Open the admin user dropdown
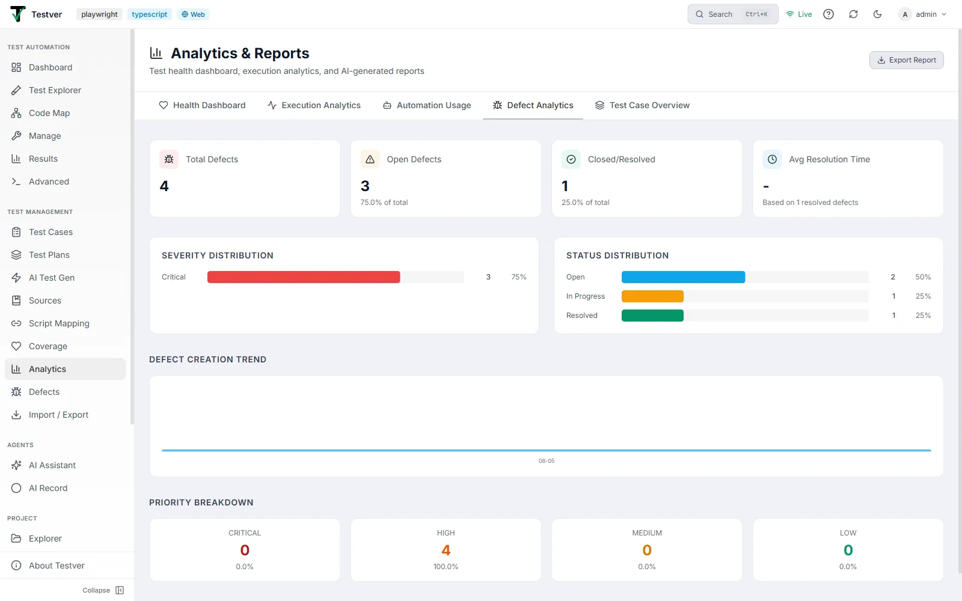 click(x=923, y=14)
